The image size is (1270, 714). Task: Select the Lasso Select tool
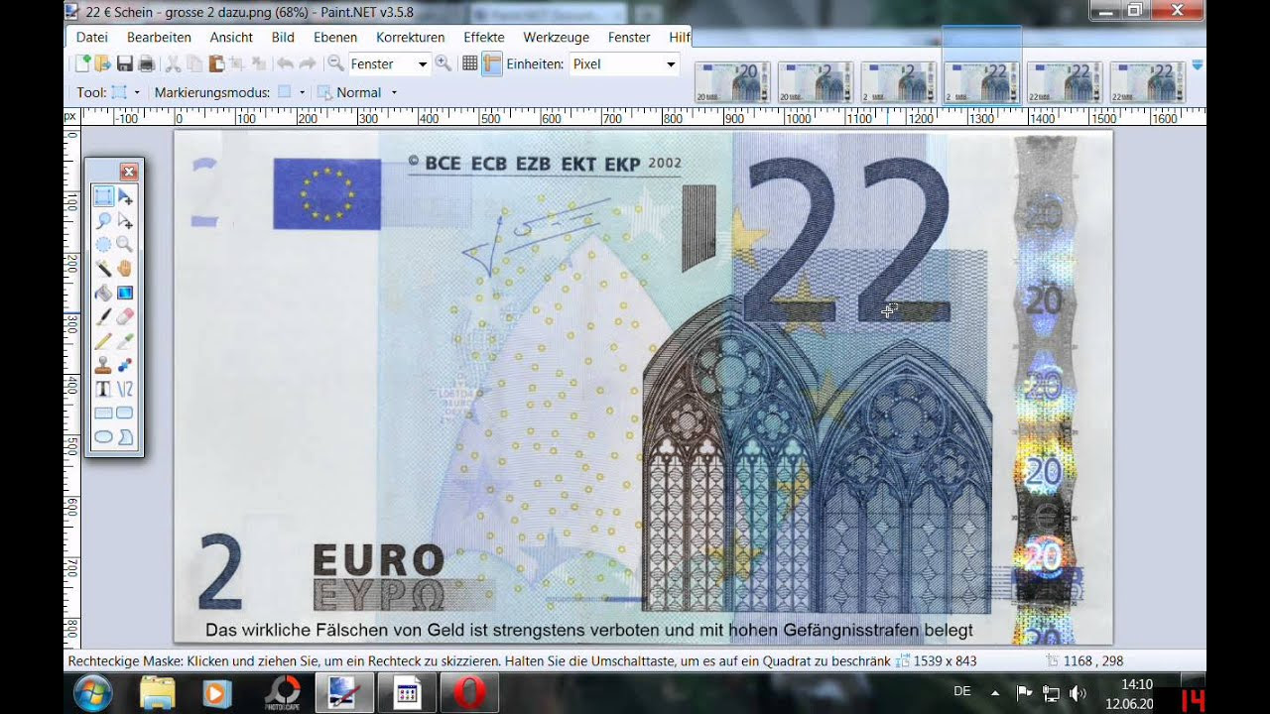pos(103,220)
